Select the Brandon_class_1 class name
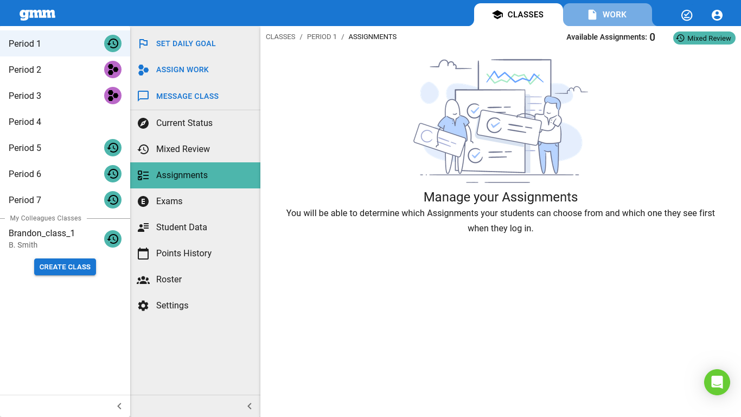The image size is (741, 417). [42, 233]
